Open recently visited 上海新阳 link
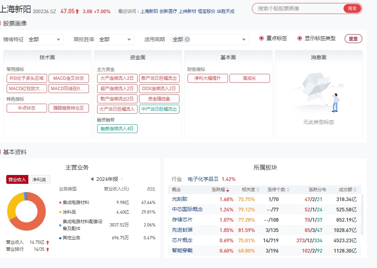The width and height of the screenshot is (377, 268). (x=149, y=11)
